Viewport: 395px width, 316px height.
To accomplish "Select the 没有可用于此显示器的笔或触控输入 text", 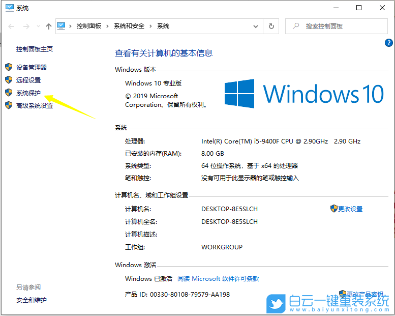I will [x=250, y=178].
